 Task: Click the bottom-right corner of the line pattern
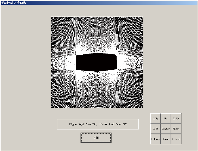pos(142,107)
